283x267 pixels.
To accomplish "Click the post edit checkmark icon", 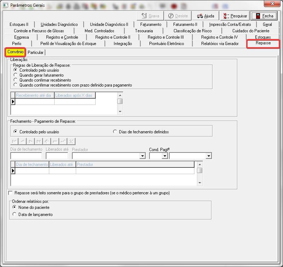I will [63, 141].
